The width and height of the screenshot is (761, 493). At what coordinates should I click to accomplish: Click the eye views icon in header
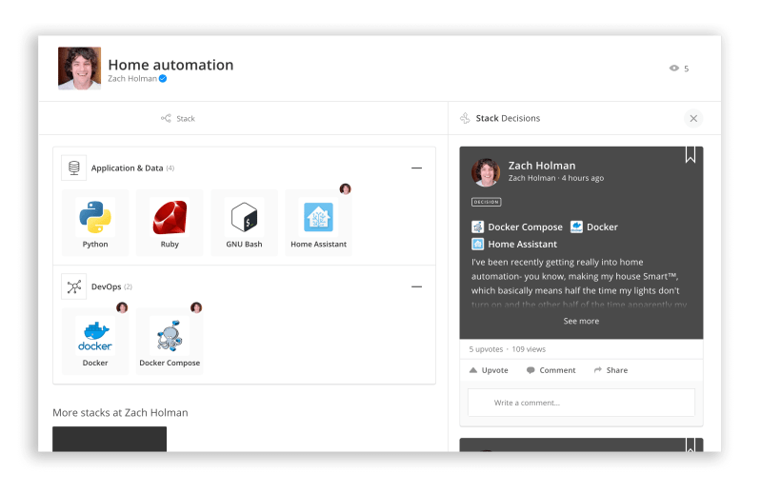pyautogui.click(x=674, y=69)
